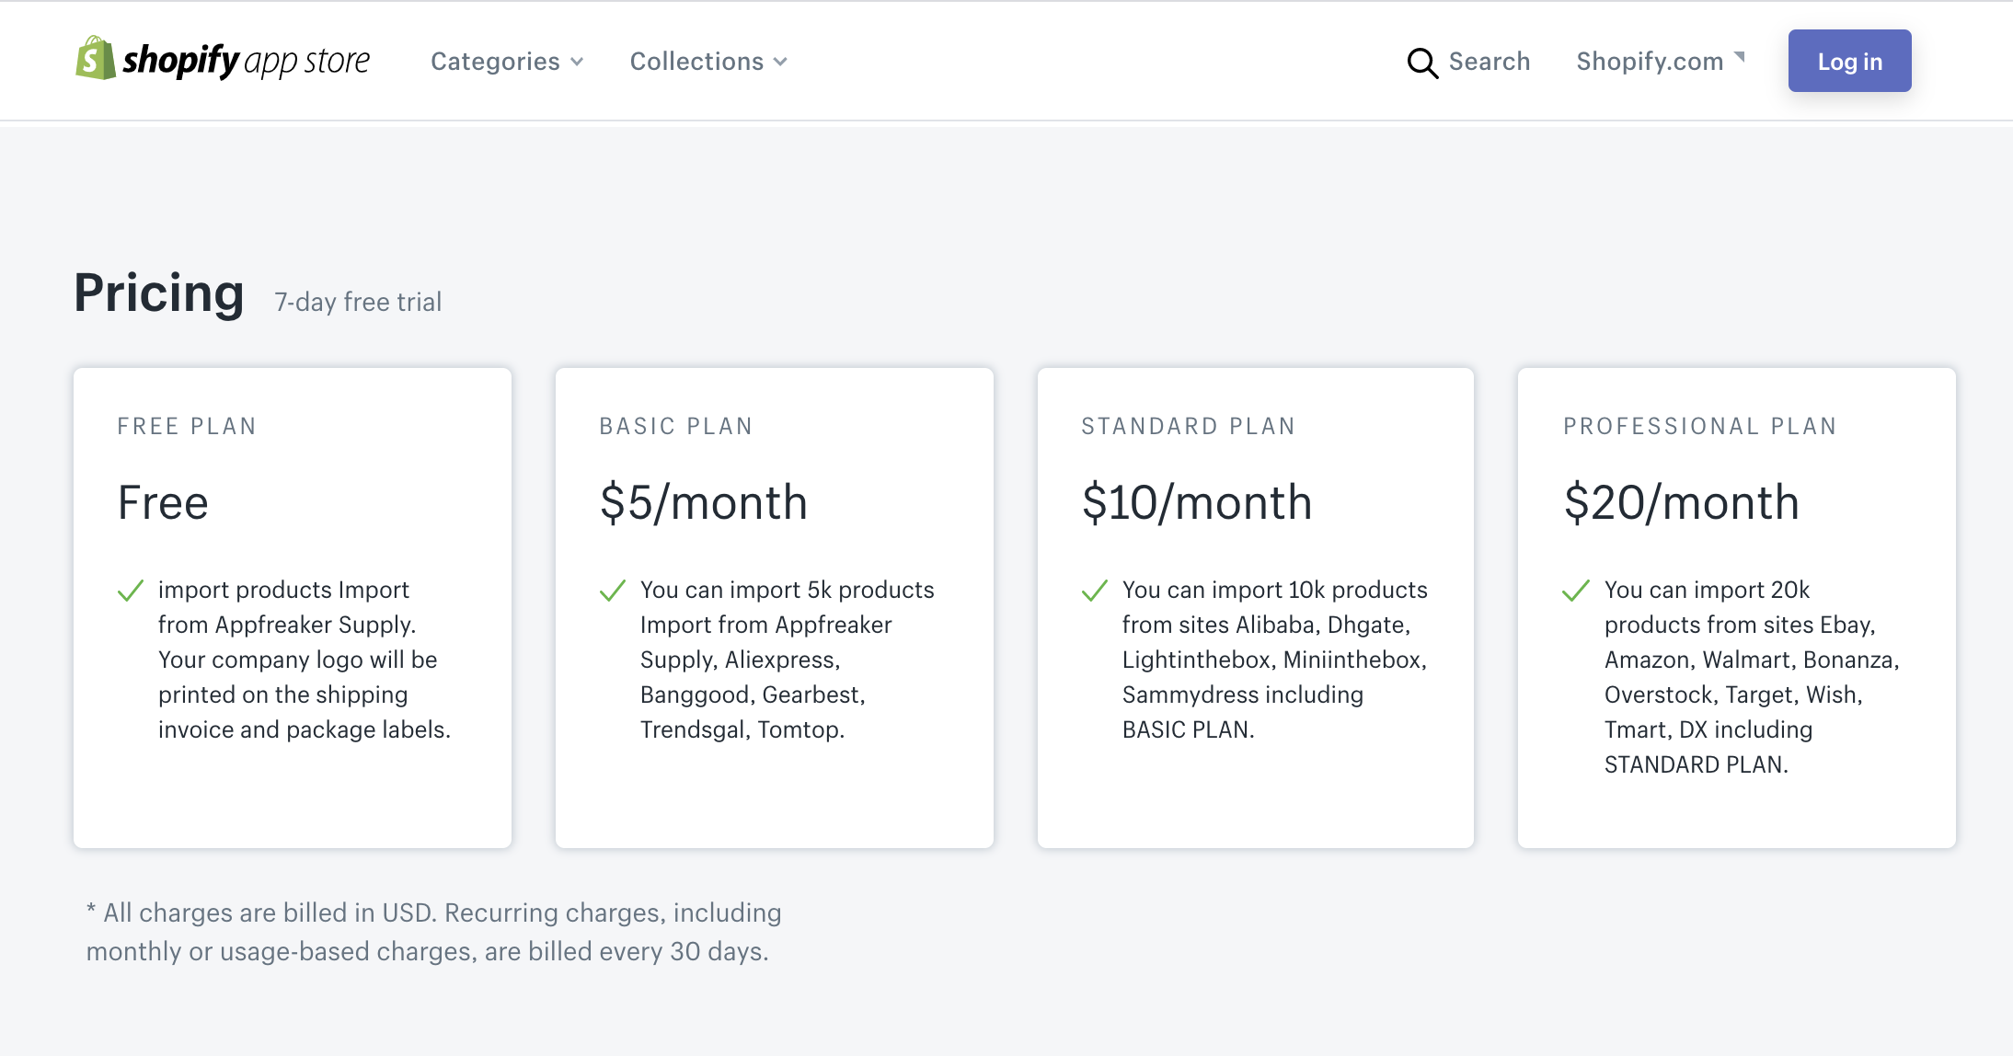Open the Collections navigation menu
2013x1056 pixels.
point(696,62)
